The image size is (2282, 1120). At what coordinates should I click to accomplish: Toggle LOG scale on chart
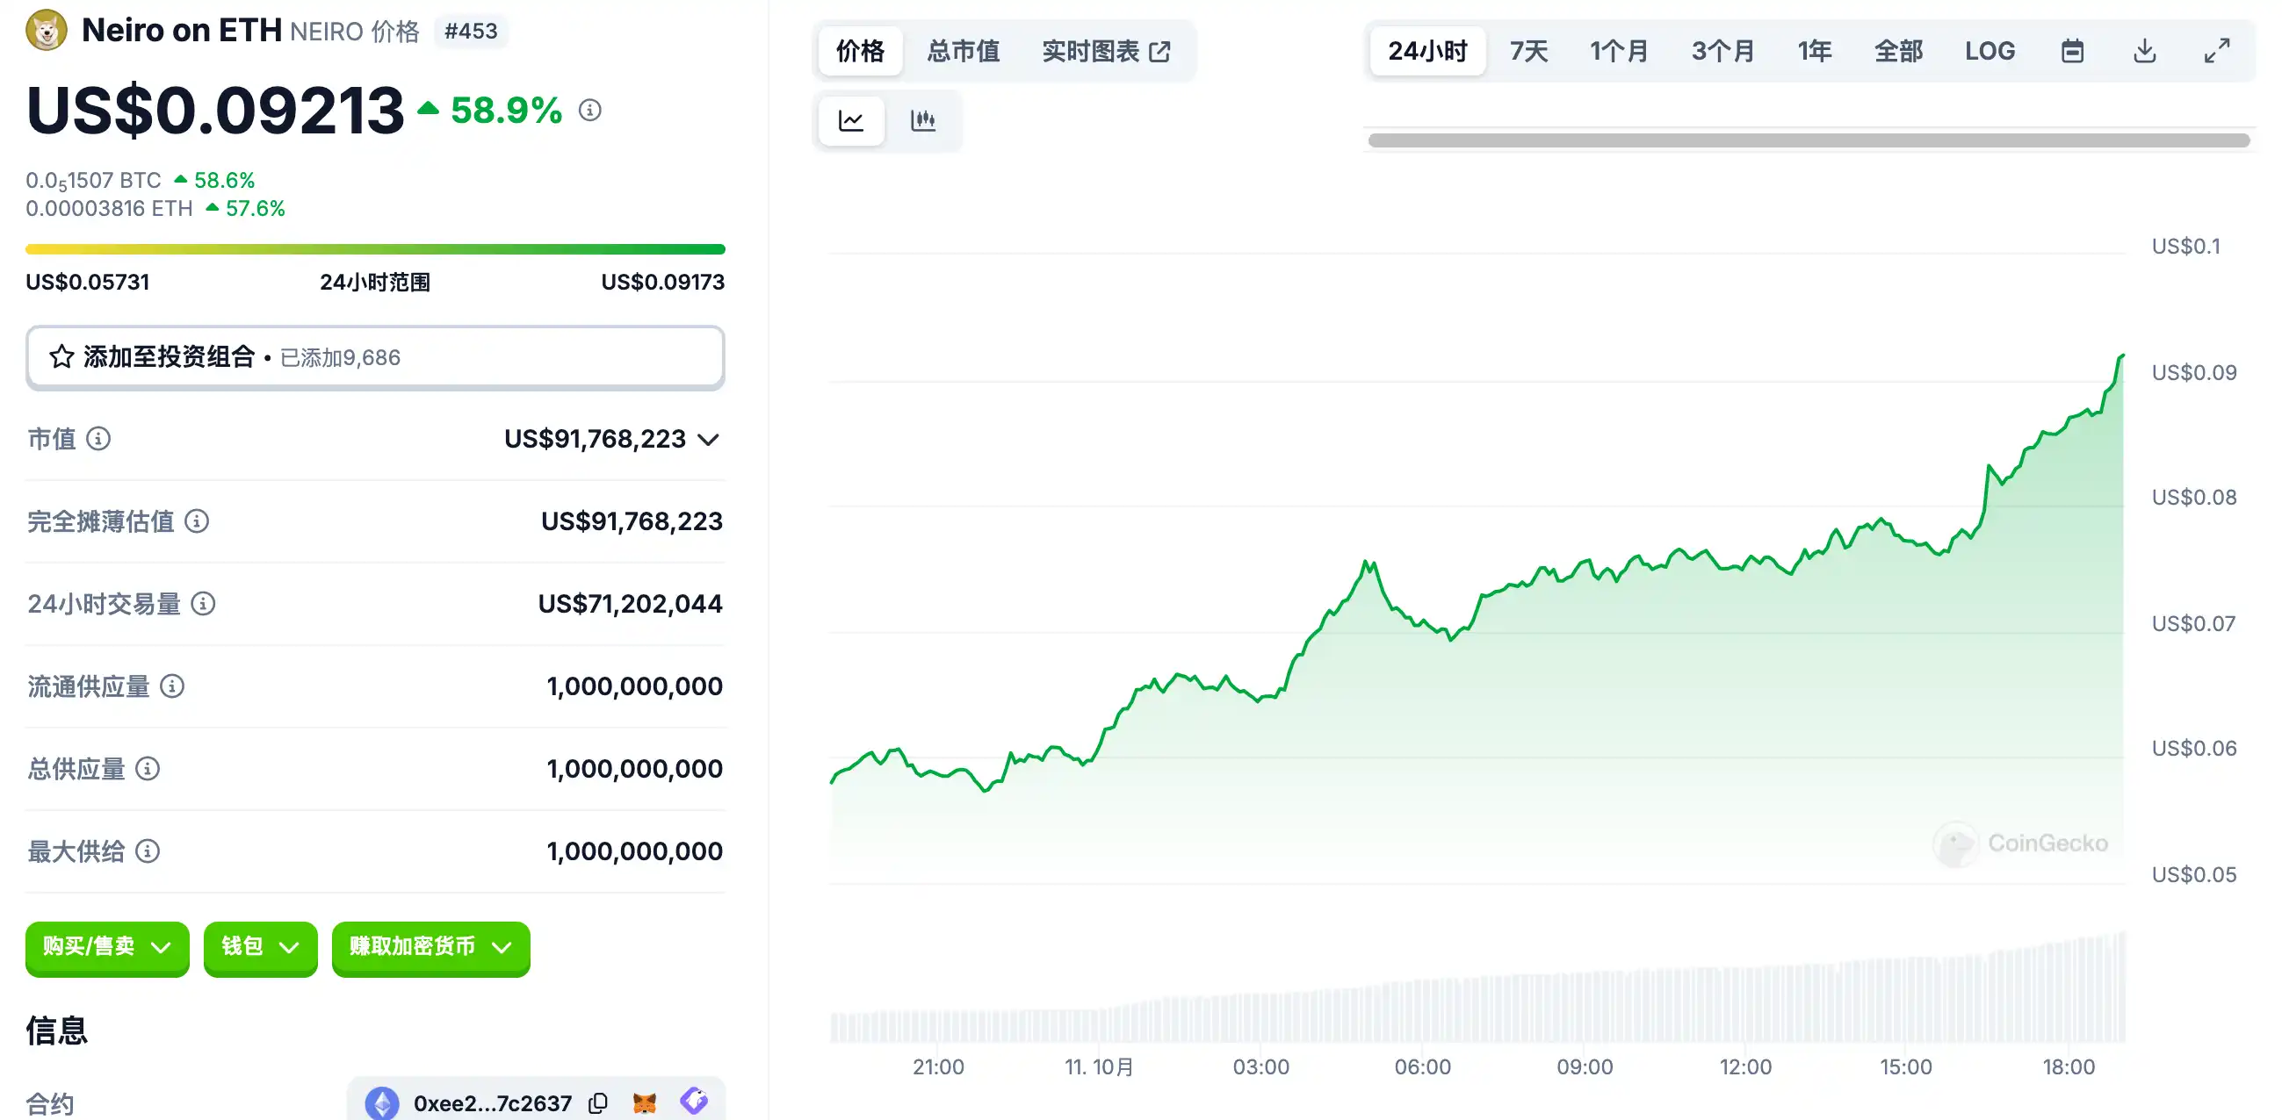click(1989, 52)
